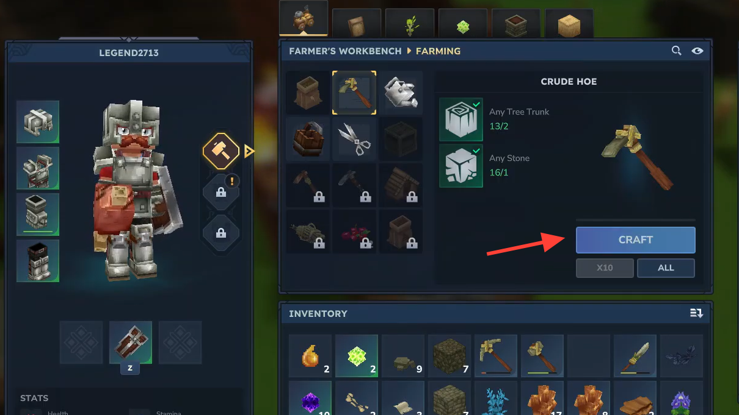This screenshot has height=415, width=739.
Task: Select the watering can recipe
Action: point(401,93)
